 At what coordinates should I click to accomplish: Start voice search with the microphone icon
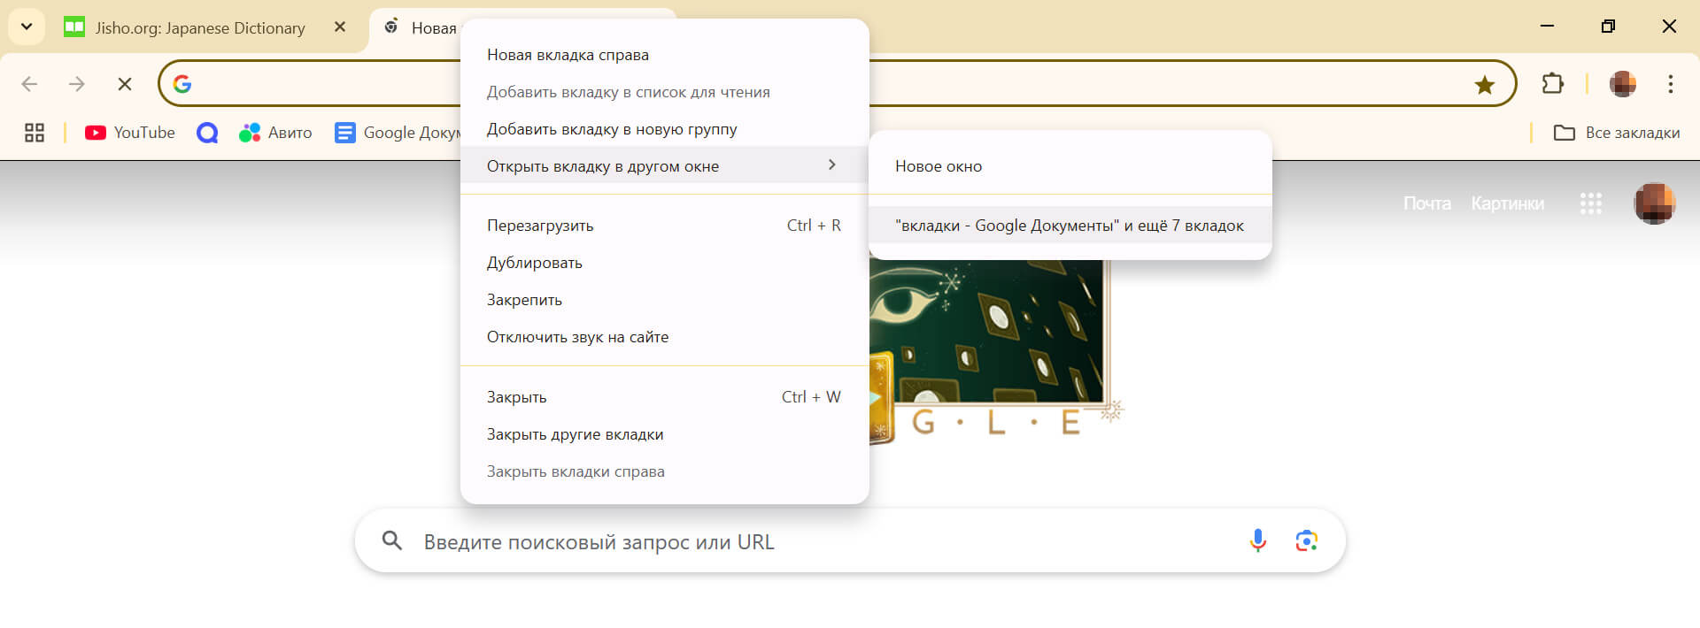pyautogui.click(x=1258, y=540)
